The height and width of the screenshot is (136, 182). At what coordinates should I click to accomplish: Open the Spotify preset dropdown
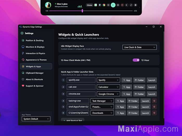click(108, 80)
